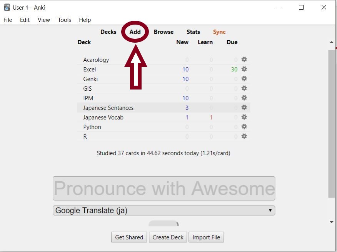Open options gear for Japanese Vocab deck

click(244, 117)
